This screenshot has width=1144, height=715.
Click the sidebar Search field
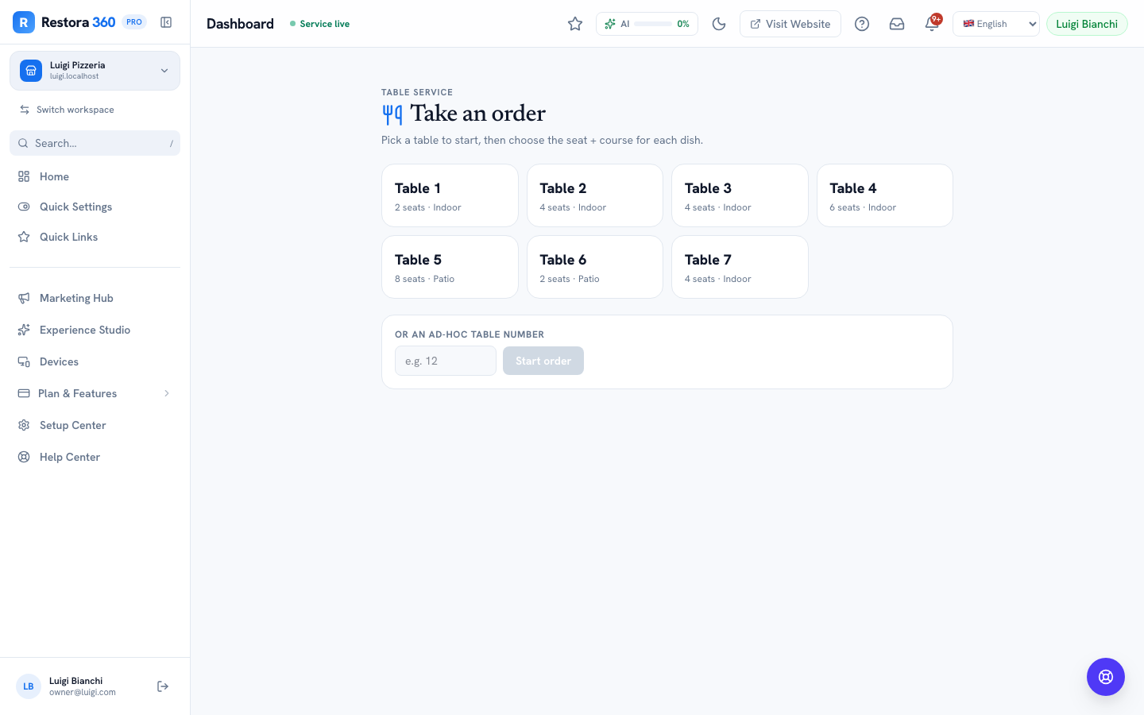[95, 143]
